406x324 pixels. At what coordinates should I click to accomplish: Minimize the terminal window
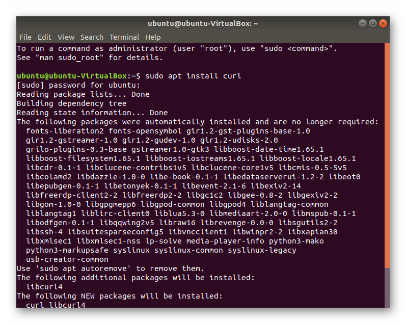coord(363,23)
